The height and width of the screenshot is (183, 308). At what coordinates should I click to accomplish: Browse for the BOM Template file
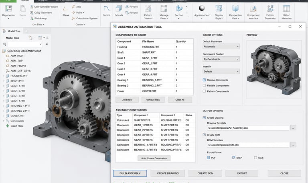pyautogui.click(x=293, y=145)
